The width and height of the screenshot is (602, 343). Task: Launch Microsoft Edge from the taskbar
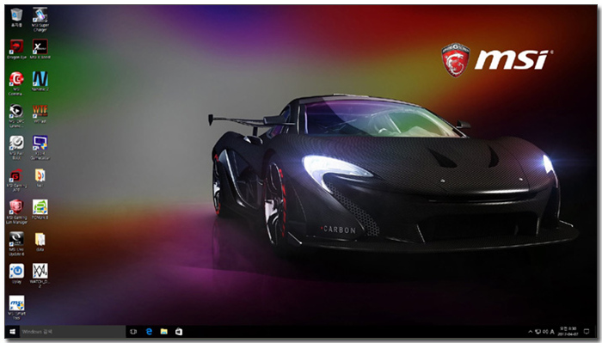pos(149,332)
